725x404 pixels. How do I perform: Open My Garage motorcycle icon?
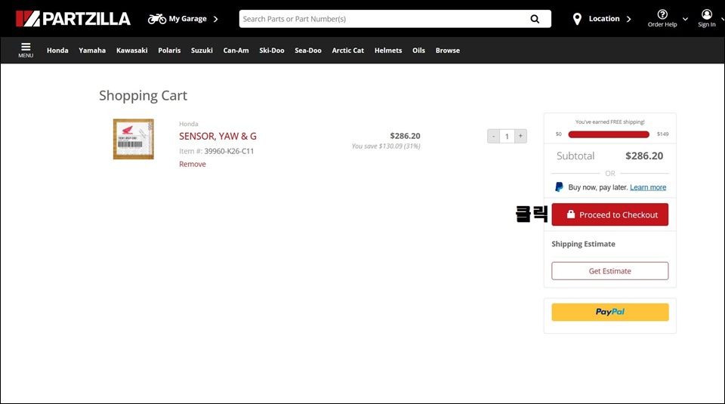[x=157, y=19]
